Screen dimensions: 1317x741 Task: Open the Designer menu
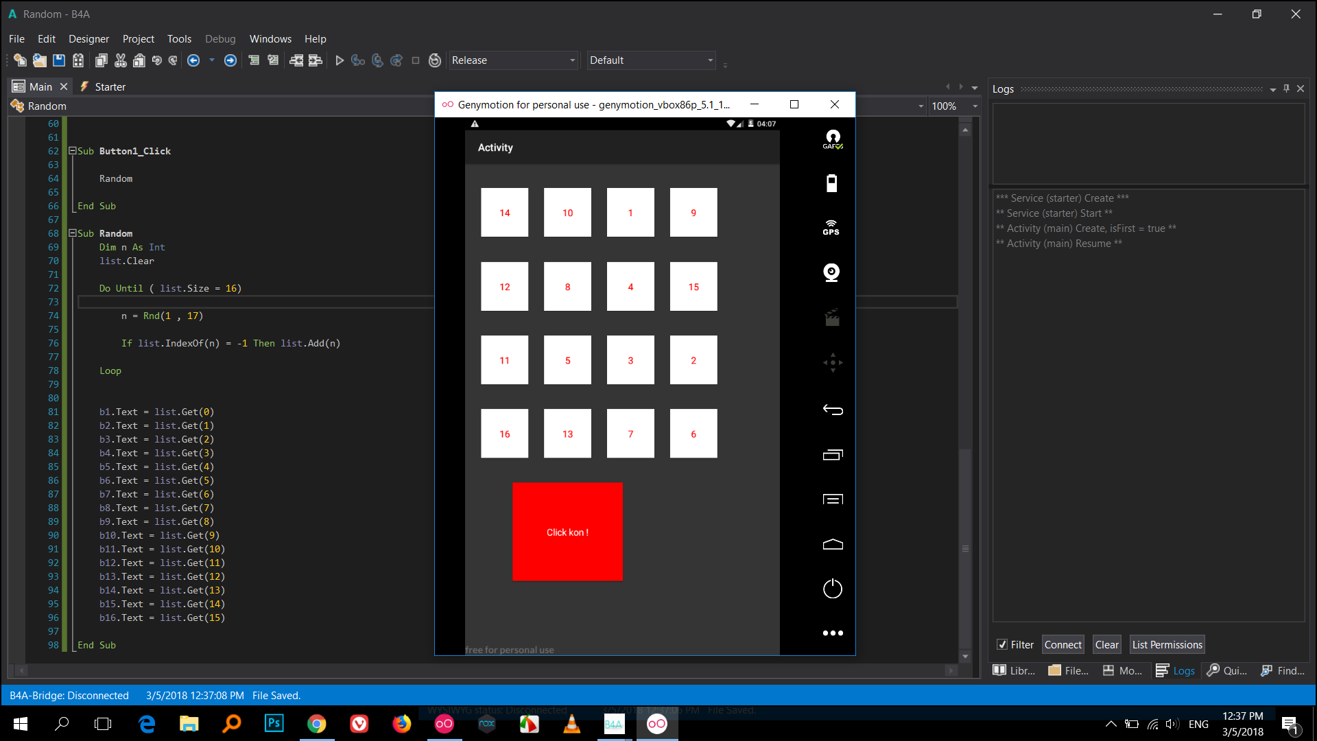click(88, 39)
